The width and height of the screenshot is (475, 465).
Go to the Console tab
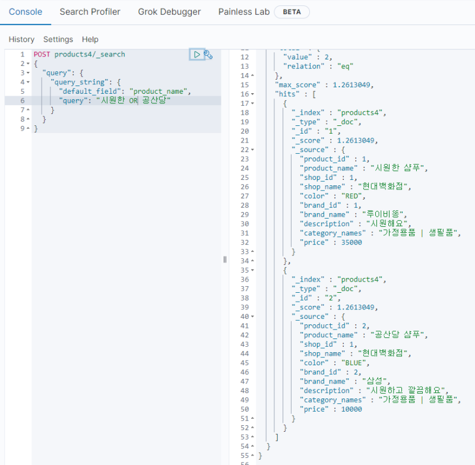pos(26,12)
